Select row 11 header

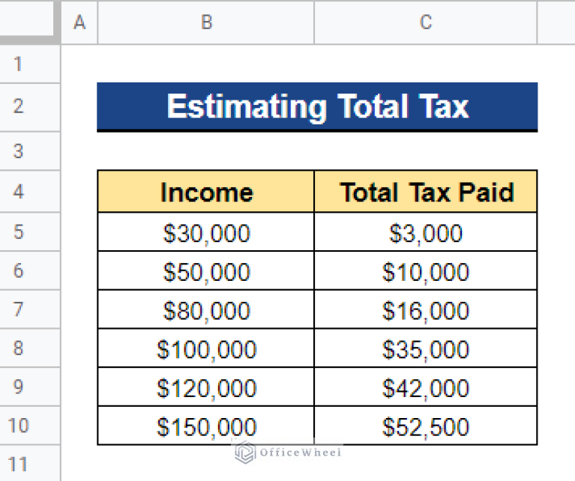(30, 464)
